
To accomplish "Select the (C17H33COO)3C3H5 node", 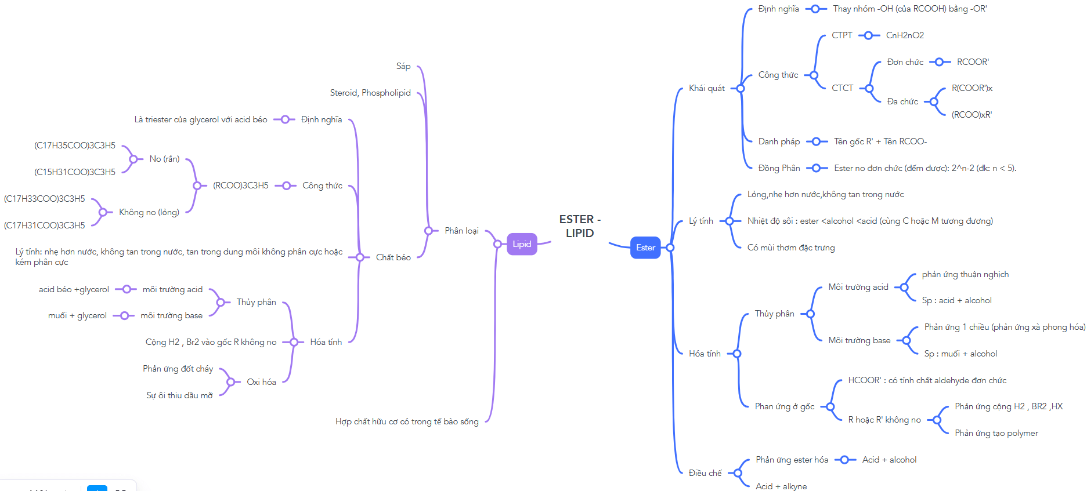I will (x=44, y=199).
